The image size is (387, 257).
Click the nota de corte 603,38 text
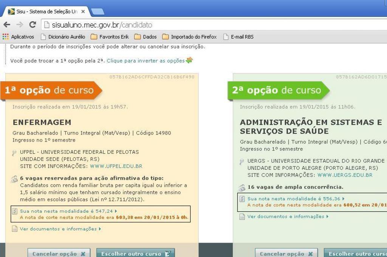pyautogui.click(x=104, y=217)
